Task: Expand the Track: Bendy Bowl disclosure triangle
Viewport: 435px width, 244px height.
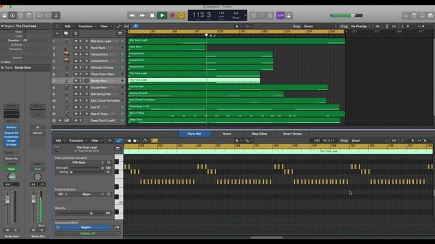Action: pyautogui.click(x=2, y=68)
